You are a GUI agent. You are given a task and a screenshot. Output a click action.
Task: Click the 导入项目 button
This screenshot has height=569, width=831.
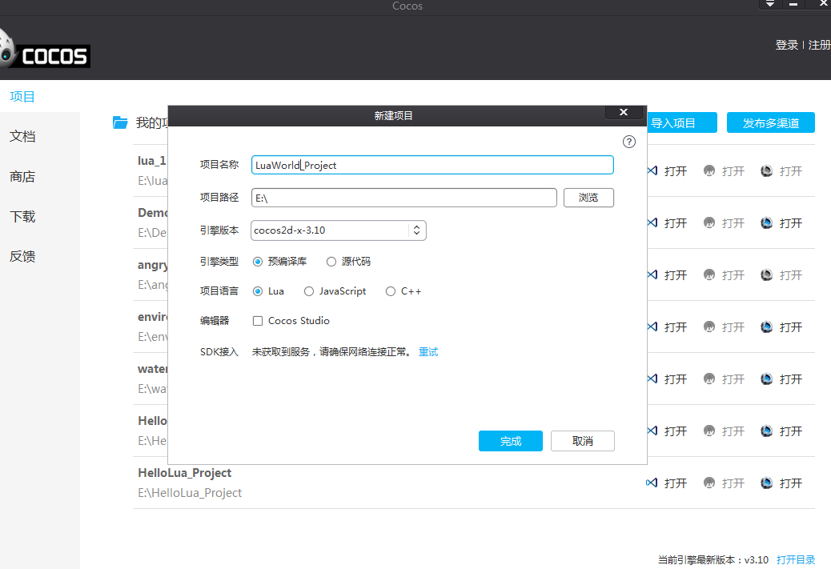tap(682, 123)
